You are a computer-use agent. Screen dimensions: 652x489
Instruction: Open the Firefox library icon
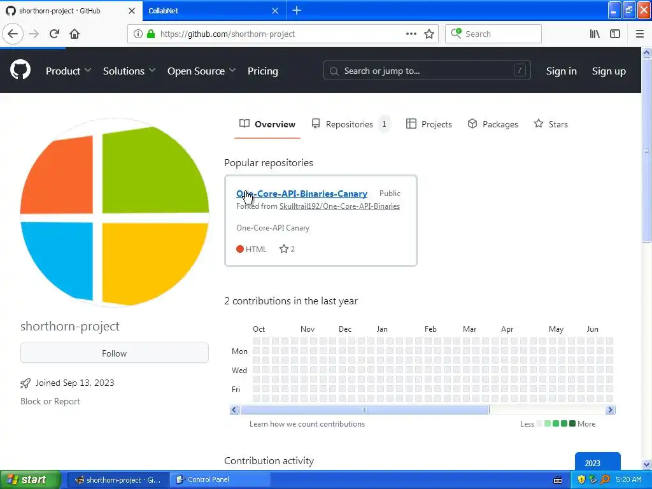(595, 34)
